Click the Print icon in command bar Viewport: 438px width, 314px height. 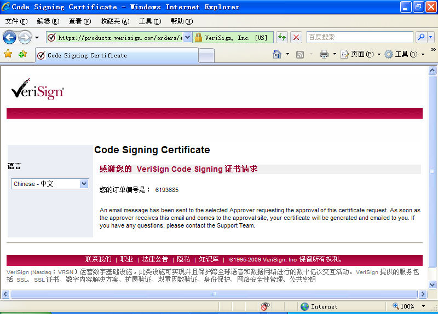324,54
